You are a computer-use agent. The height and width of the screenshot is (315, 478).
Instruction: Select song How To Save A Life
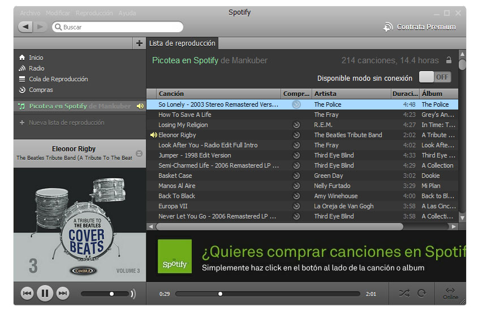pyautogui.click(x=185, y=115)
